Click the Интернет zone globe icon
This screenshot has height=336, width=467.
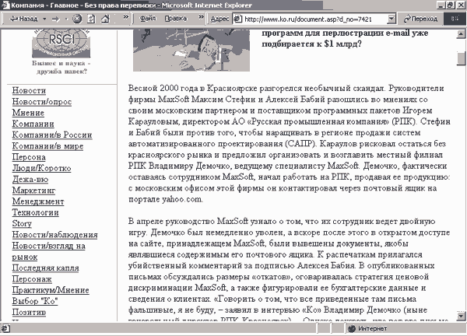coord(352,328)
